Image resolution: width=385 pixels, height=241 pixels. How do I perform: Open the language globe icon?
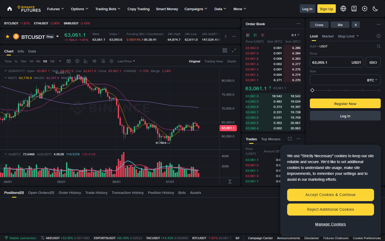343,9
